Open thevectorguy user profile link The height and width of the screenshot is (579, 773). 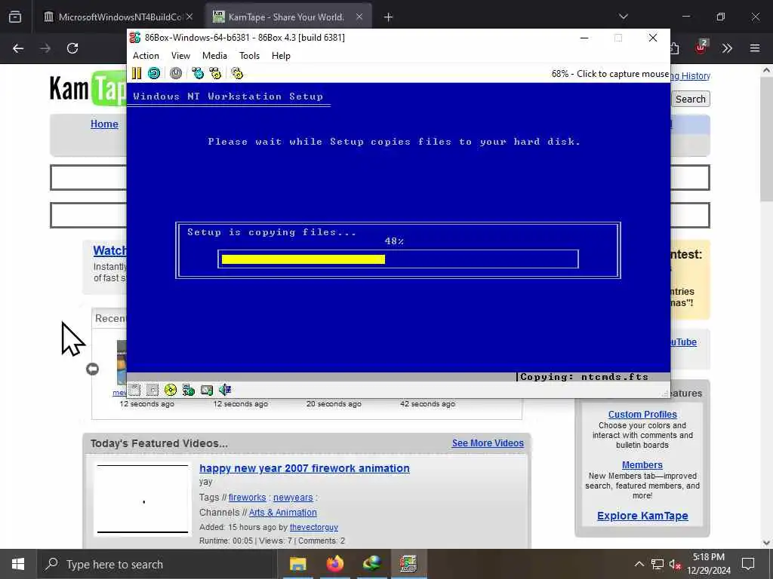(313, 527)
